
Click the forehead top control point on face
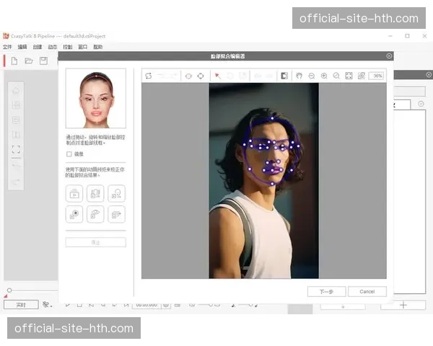272,118
